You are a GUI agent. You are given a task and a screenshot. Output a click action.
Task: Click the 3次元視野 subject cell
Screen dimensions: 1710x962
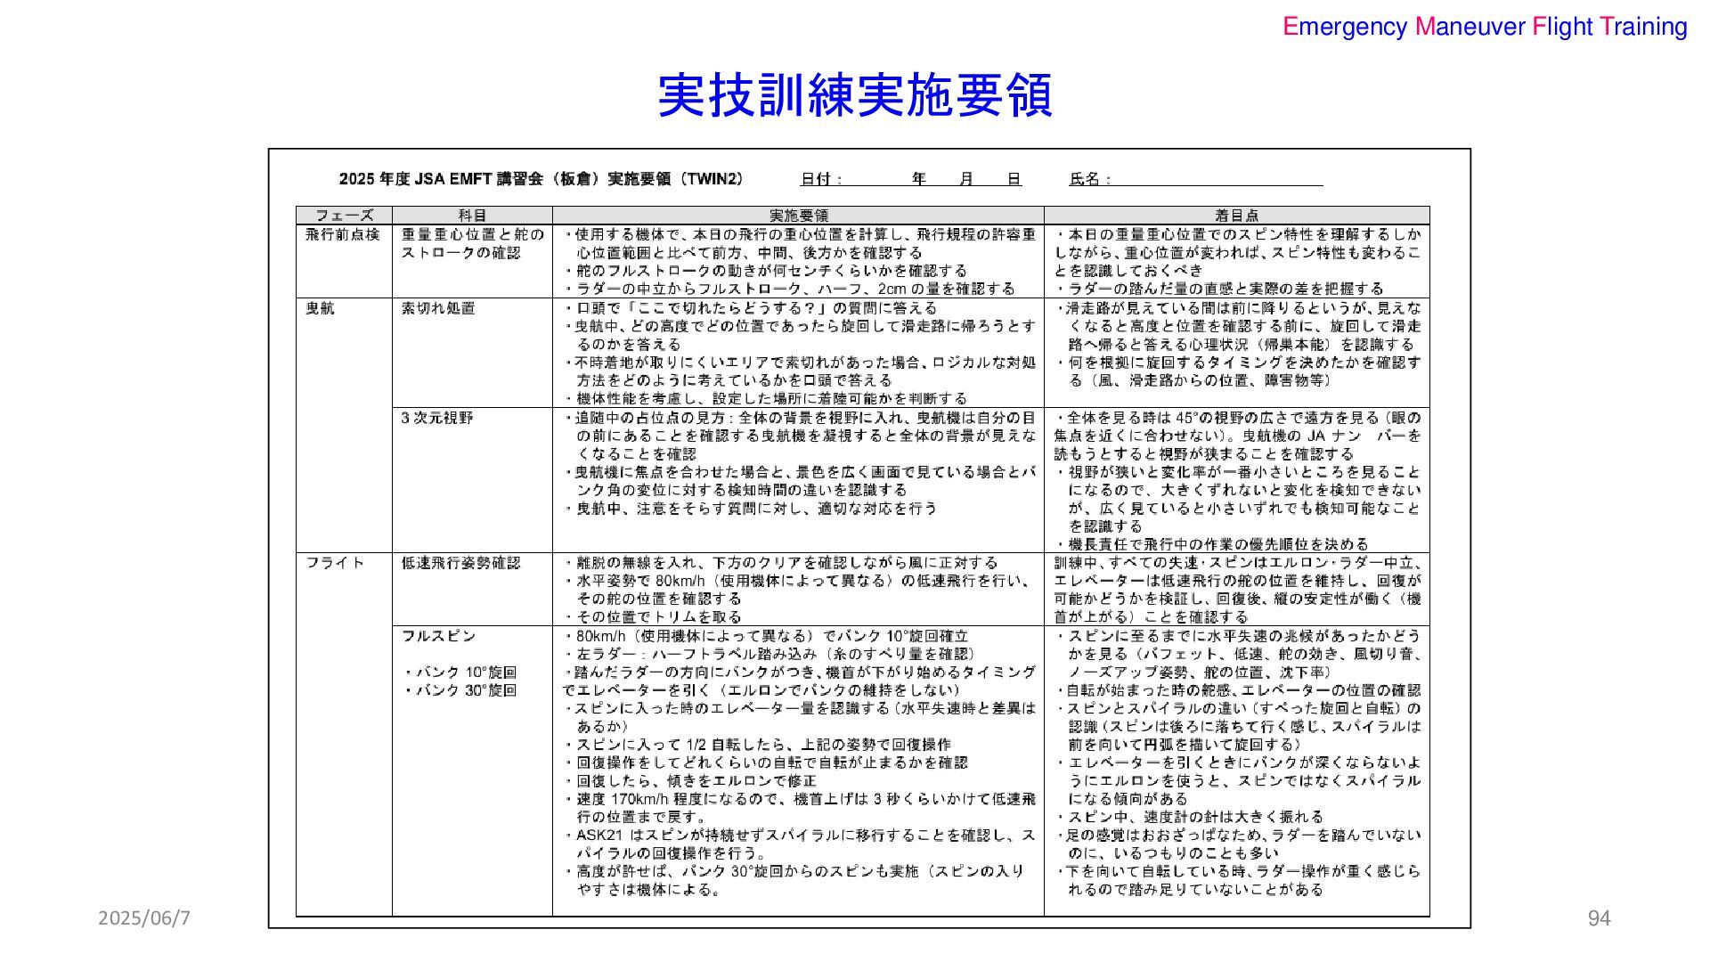click(437, 418)
